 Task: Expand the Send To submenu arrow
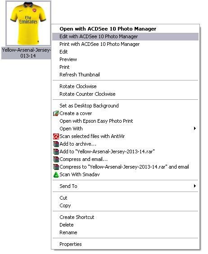click(194, 186)
